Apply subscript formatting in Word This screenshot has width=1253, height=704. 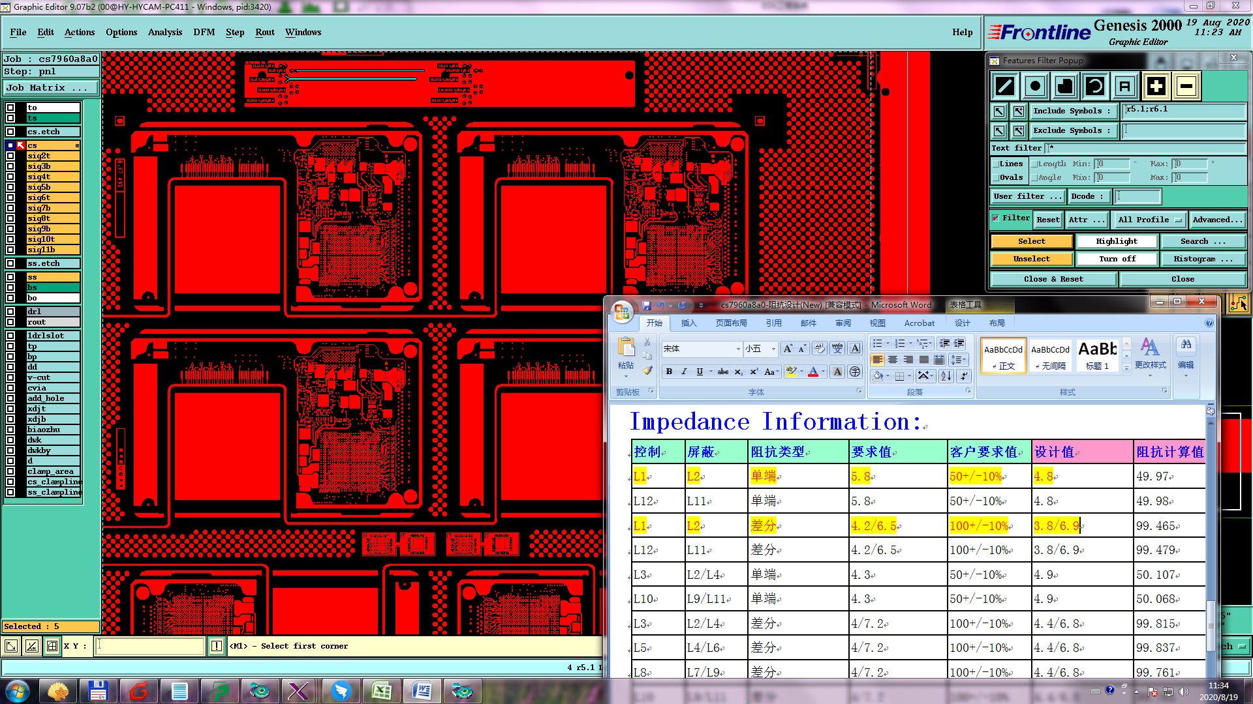coord(738,372)
